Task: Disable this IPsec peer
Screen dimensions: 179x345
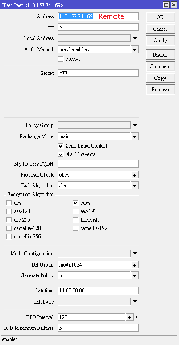Action: [x=160, y=55]
